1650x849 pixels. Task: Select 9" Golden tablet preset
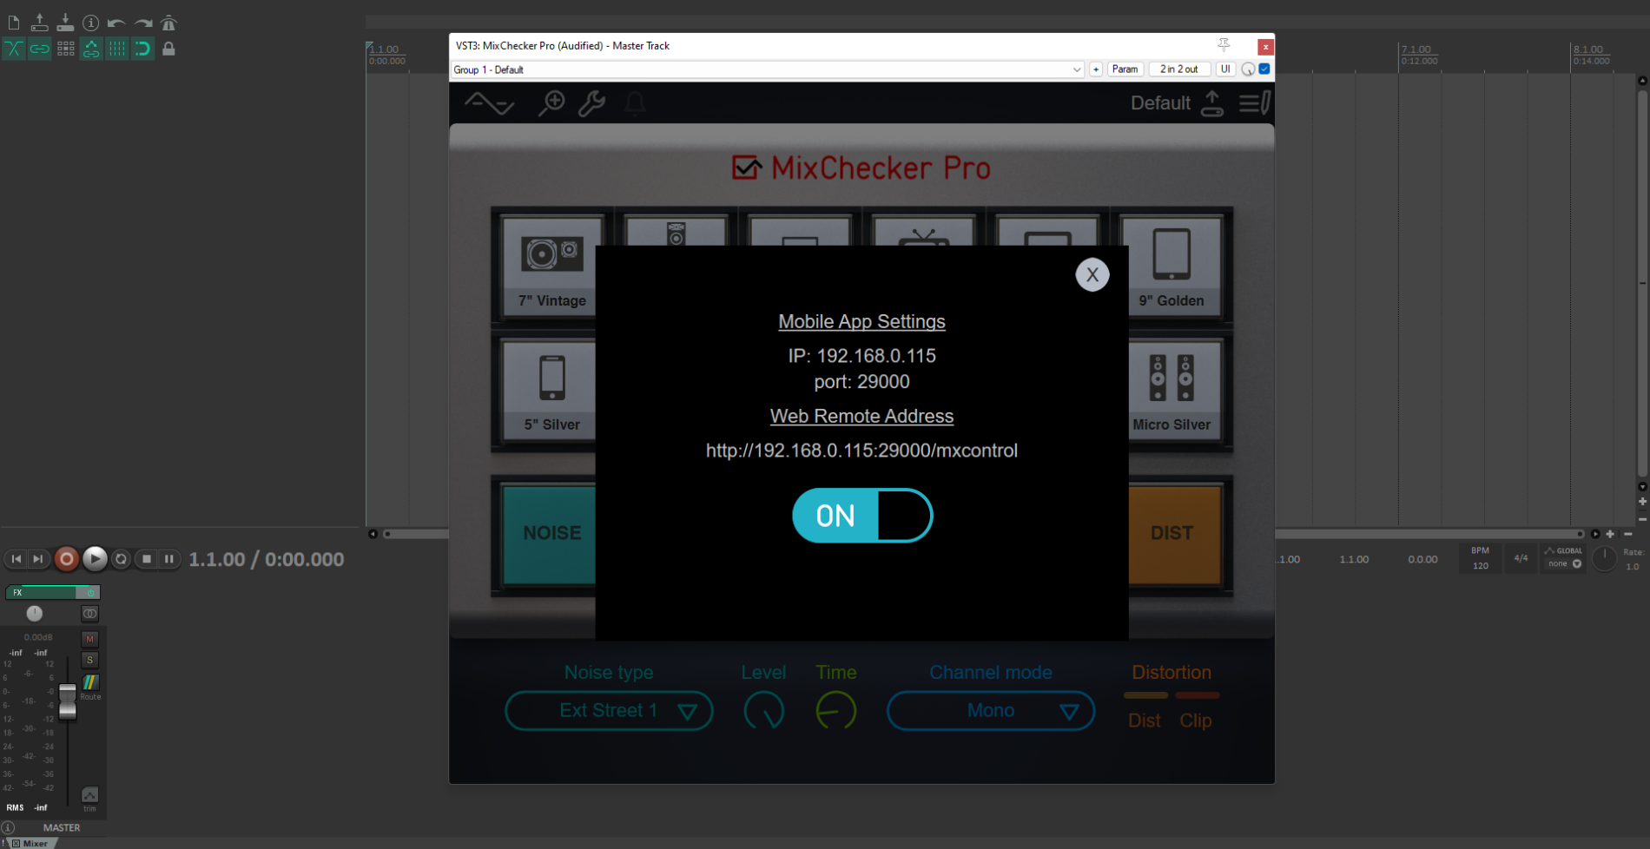(1171, 266)
